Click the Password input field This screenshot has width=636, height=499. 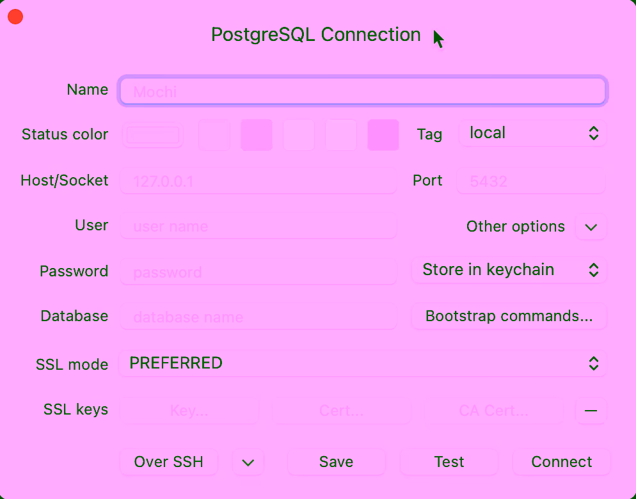pyautogui.click(x=258, y=272)
